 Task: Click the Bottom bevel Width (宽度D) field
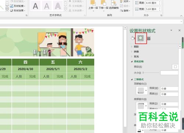click(169, 104)
